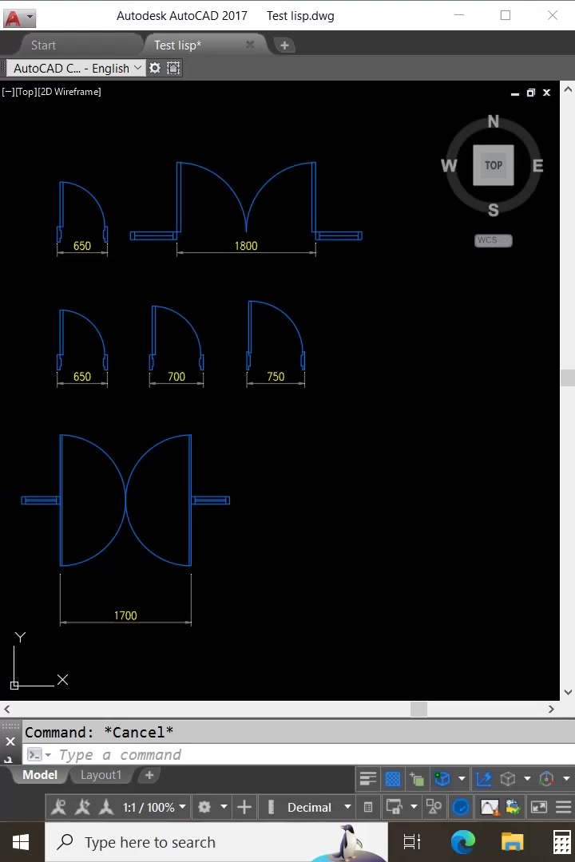575x862 pixels.
Task: Click N on the ViewCube compass
Action: 493,121
